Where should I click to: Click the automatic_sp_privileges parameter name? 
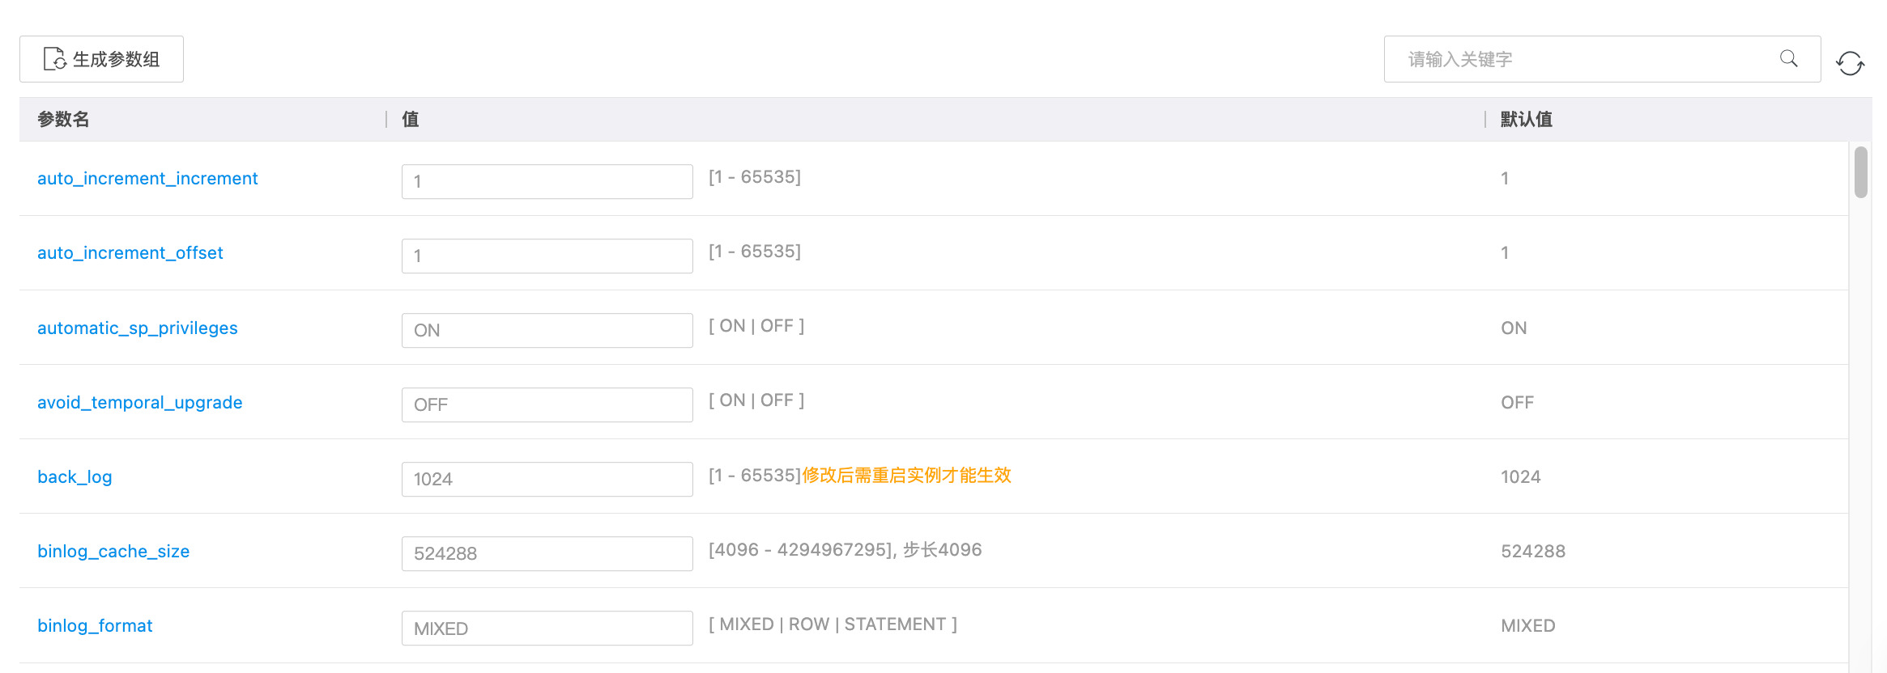click(x=138, y=328)
